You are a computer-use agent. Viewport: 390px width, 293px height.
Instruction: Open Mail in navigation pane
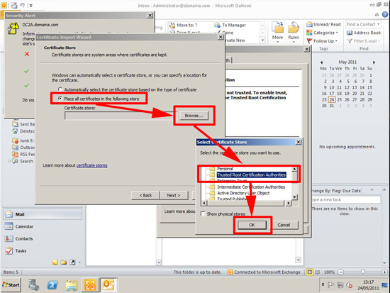click(x=43, y=214)
